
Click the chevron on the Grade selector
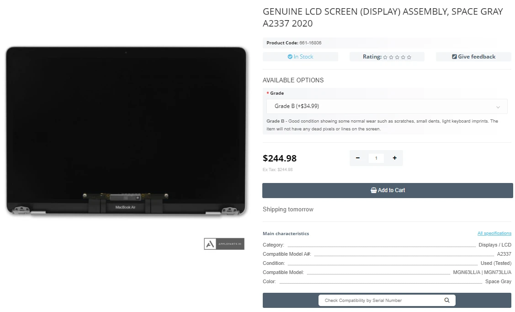[x=499, y=106]
